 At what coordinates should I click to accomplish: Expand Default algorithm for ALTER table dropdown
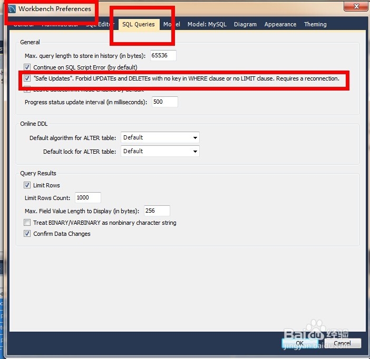160,137
